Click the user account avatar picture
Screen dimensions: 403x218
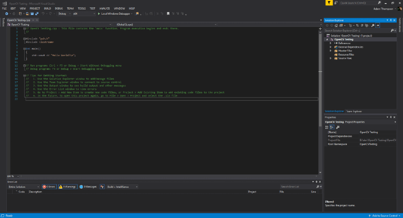[400, 9]
